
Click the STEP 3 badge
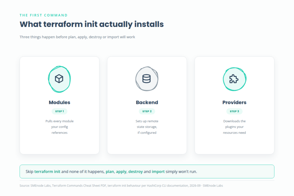(x=234, y=111)
